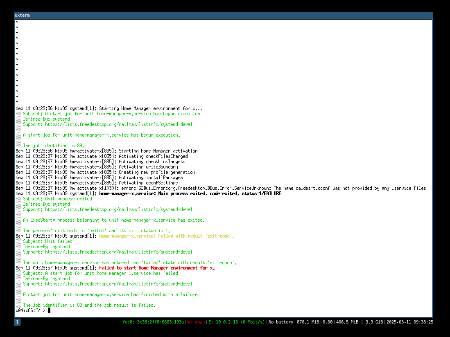The width and height of the screenshot is (450, 337).
Task: Click "entered the 'failed' state" line
Action: pyautogui.click(x=130, y=263)
